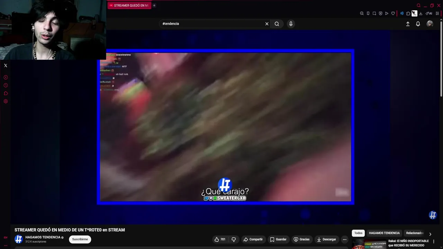Open 'Rakai: El NIÑO INSOPORTABLE' video title
443x249 pixels.
coord(408,243)
